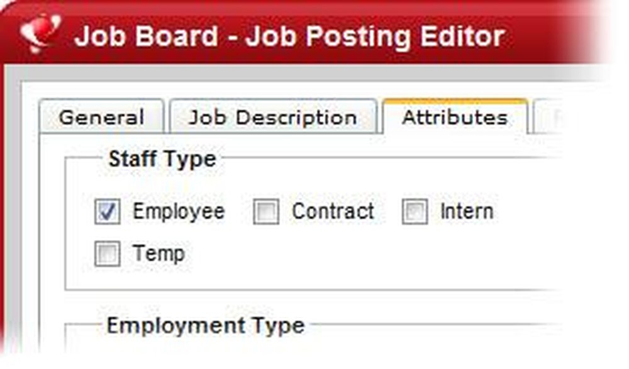Click the Staff Type group heading
The height and width of the screenshot is (369, 629).
(162, 159)
